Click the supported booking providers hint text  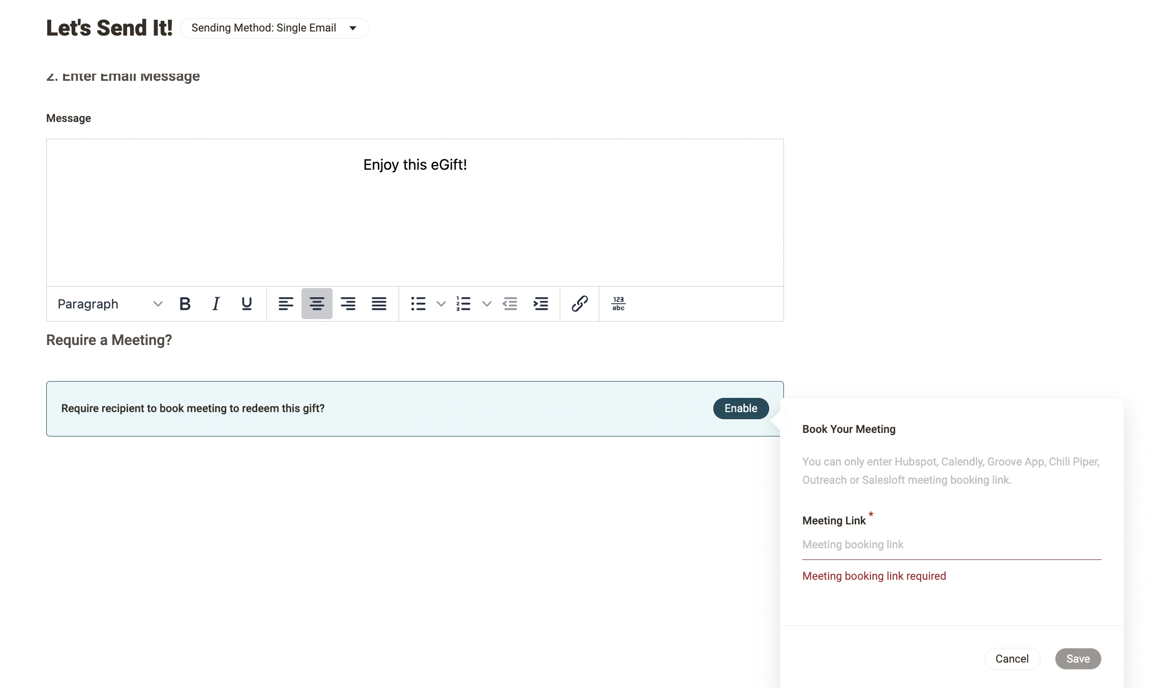(951, 471)
